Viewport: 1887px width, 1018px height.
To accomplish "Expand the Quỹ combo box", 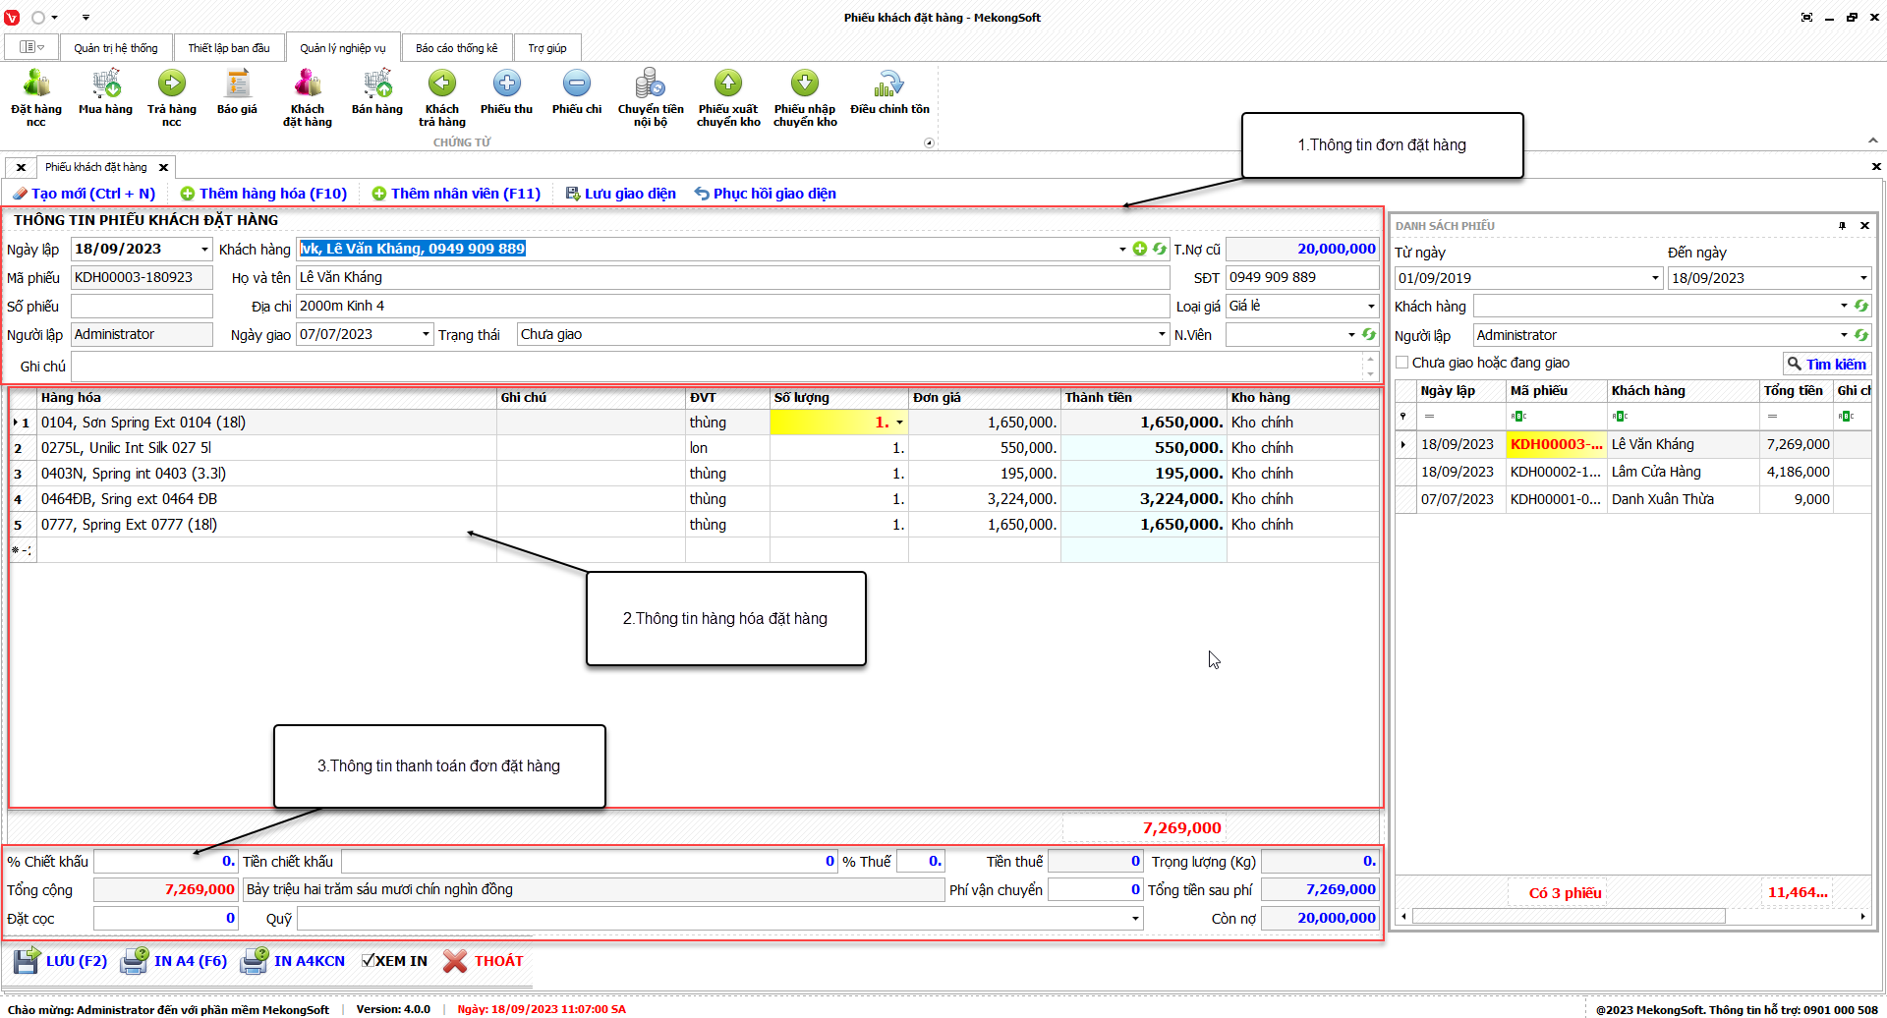I will click(x=1136, y=919).
